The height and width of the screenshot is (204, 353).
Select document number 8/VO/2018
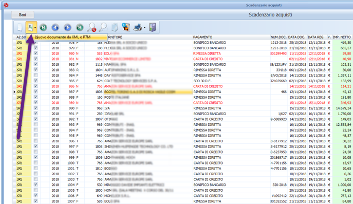click(x=278, y=76)
